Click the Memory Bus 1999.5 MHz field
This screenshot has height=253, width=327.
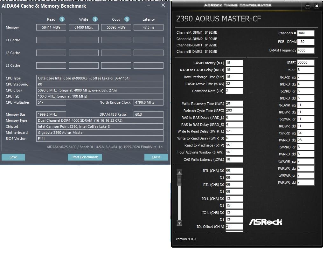click(x=51, y=114)
